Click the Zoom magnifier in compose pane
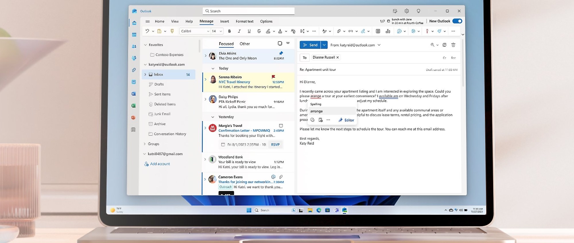 [433, 45]
